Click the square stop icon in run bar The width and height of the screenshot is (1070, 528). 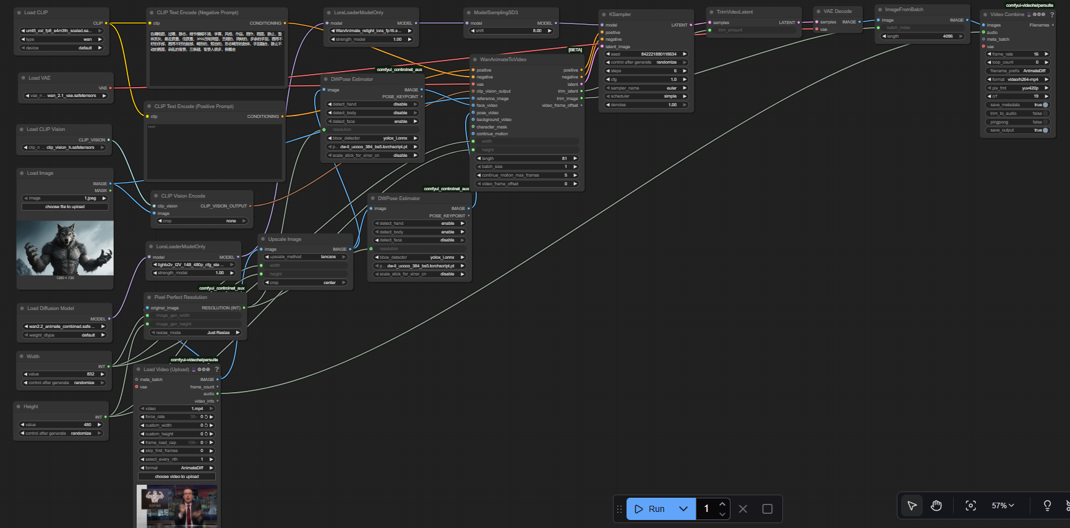(x=767, y=509)
